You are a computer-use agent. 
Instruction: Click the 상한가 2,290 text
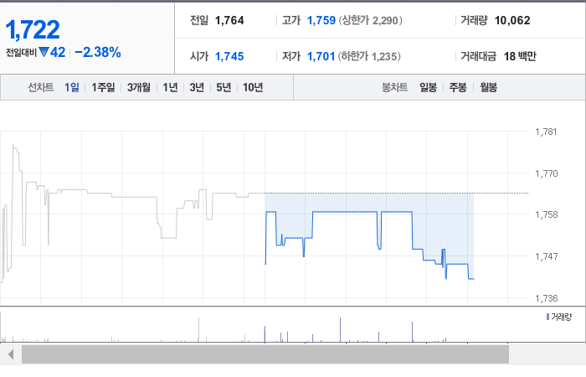point(371,20)
